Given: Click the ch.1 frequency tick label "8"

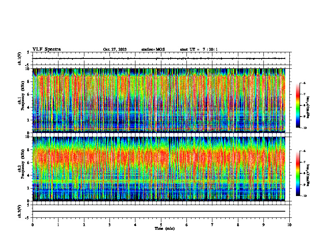Looking at the screenshot, I should [29, 82].
